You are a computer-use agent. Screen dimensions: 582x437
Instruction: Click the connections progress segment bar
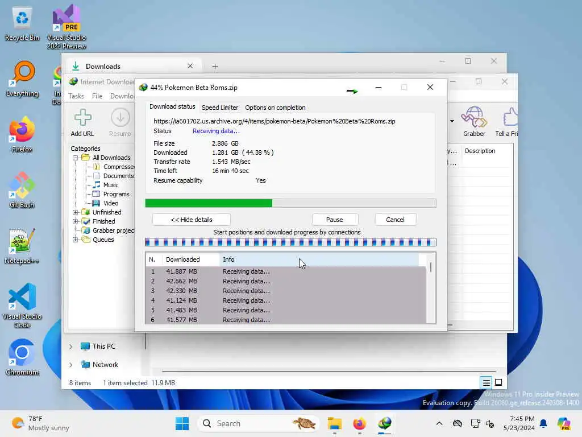coord(290,242)
